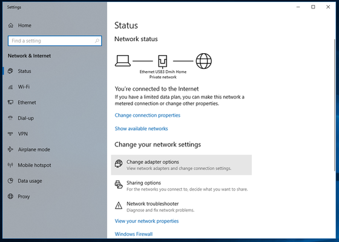339x242 pixels.
Task: Click Change connection properties link
Action: [148, 116]
